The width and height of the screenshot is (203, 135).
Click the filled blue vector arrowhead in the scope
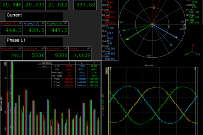(x=177, y=37)
